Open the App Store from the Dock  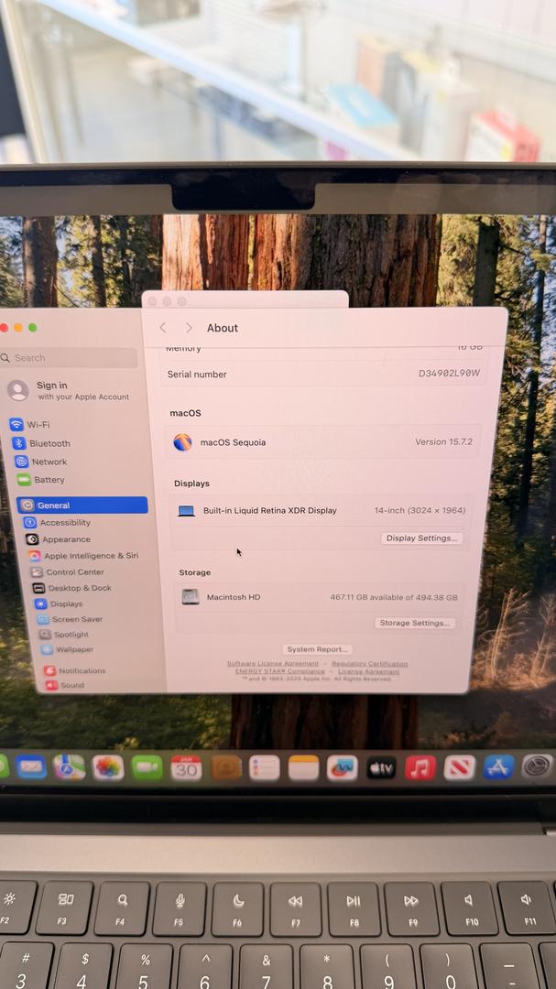click(498, 767)
